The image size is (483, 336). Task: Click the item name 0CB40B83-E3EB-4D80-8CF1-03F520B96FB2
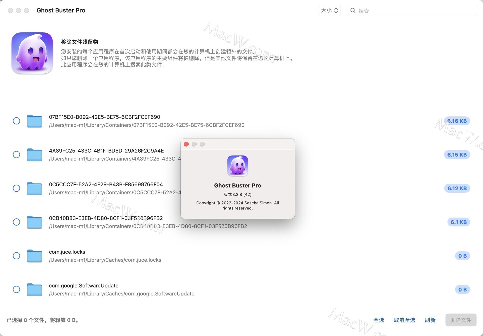106,218
